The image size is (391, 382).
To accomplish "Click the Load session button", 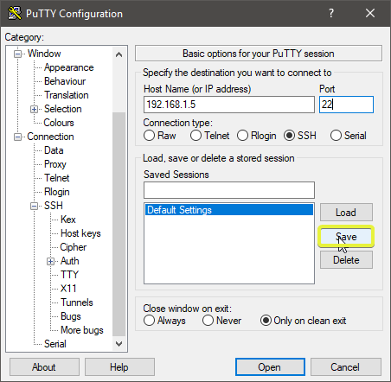I will coord(346,213).
